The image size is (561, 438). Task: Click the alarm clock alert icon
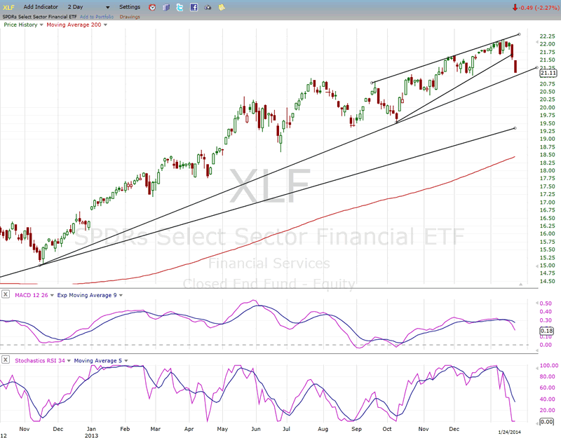click(x=152, y=7)
